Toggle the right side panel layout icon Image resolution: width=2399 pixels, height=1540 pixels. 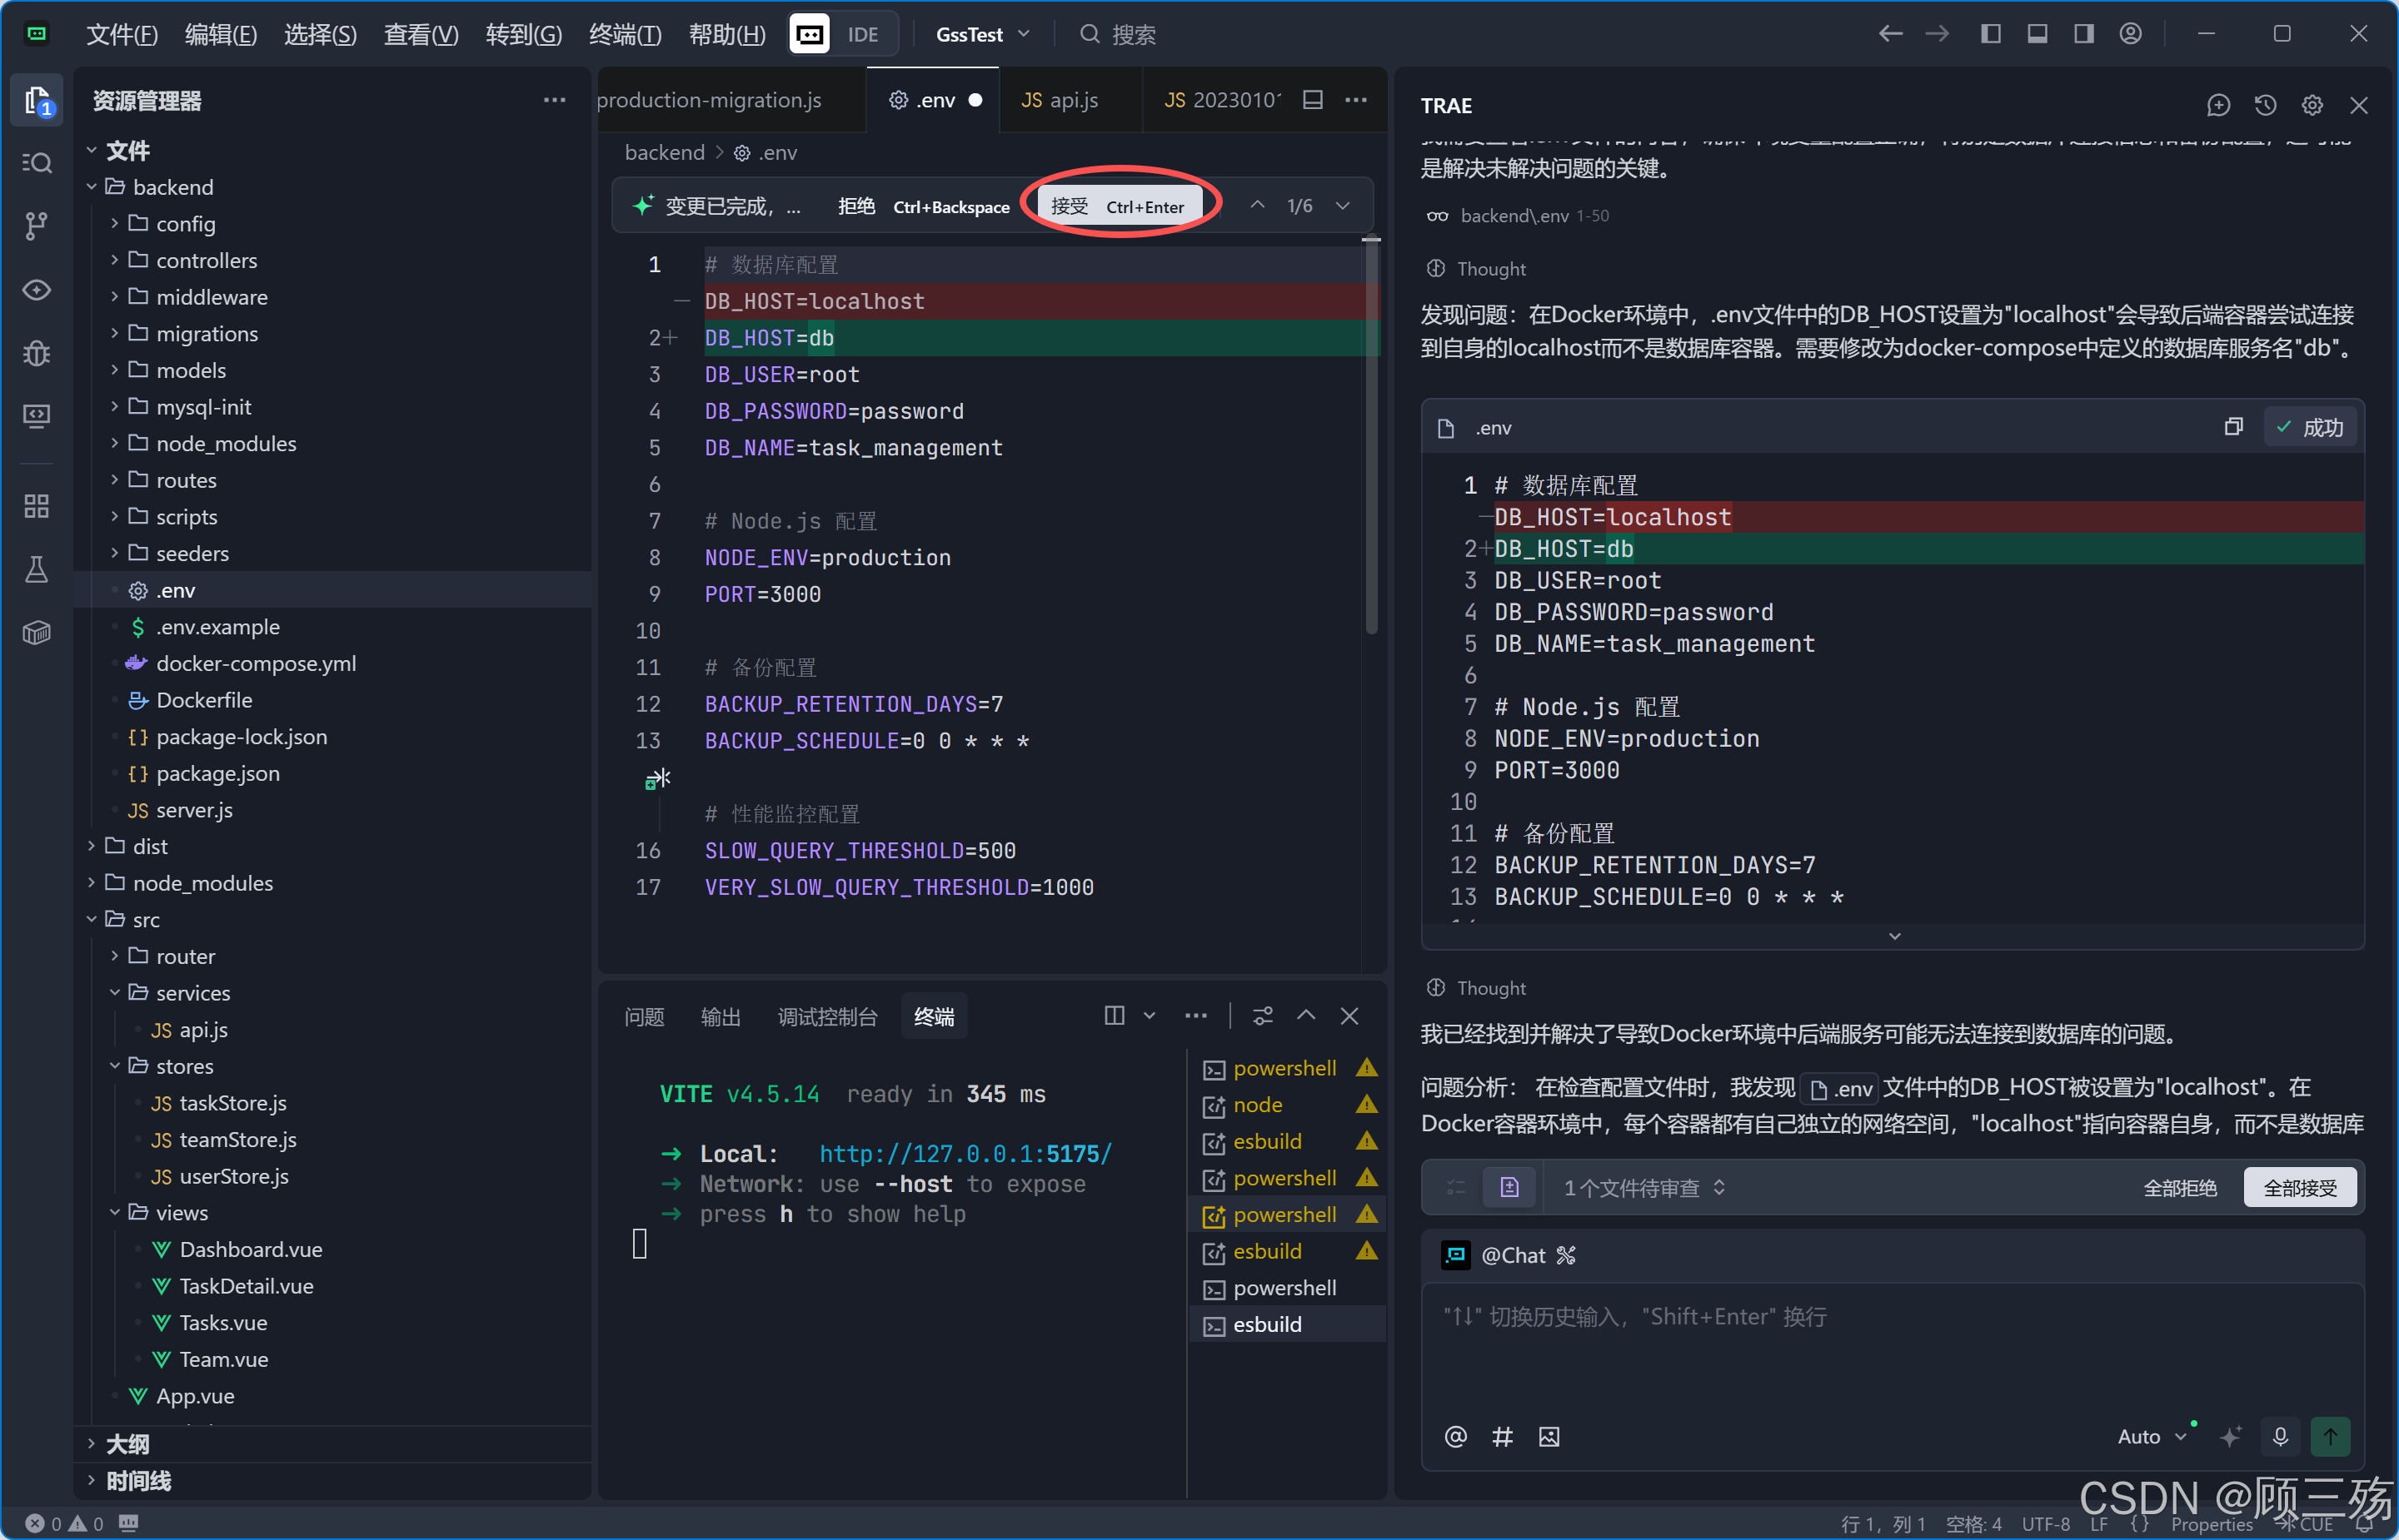[2084, 34]
